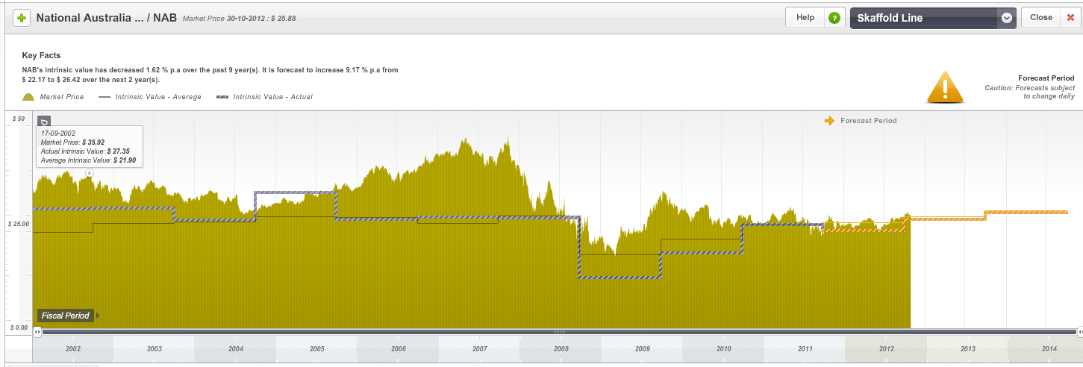The image size is (1083, 367).
Task: Open the Skaffold Line chart dropdown
Action: (933, 18)
